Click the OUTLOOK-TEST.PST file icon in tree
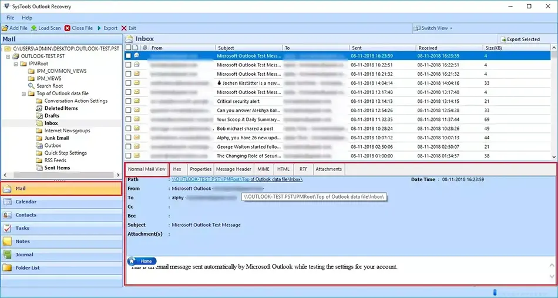Image resolution: width=558 pixels, height=298 pixels. pos(16,56)
